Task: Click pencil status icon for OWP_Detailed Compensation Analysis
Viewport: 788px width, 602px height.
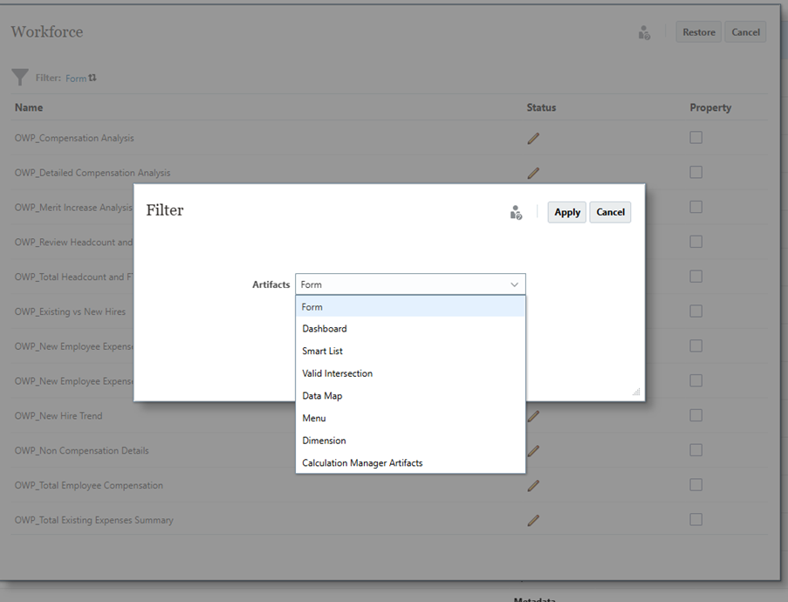Action: click(x=533, y=173)
